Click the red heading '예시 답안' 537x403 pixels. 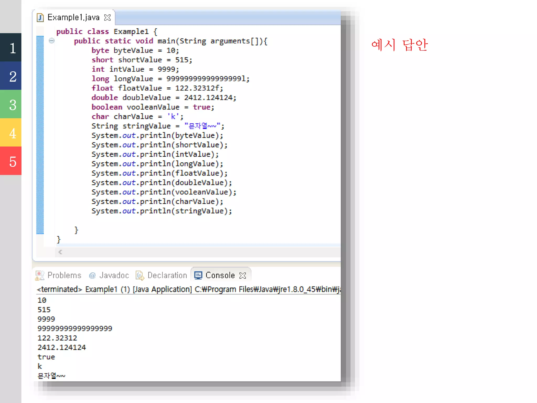(x=400, y=45)
